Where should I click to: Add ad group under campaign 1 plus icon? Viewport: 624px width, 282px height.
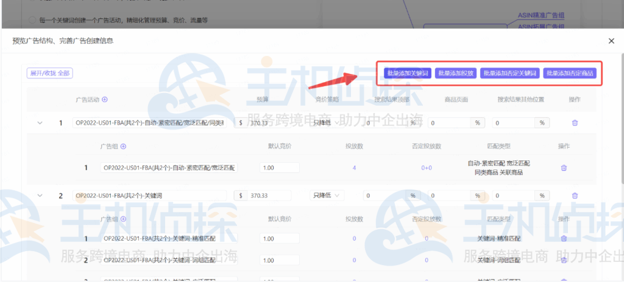point(123,146)
